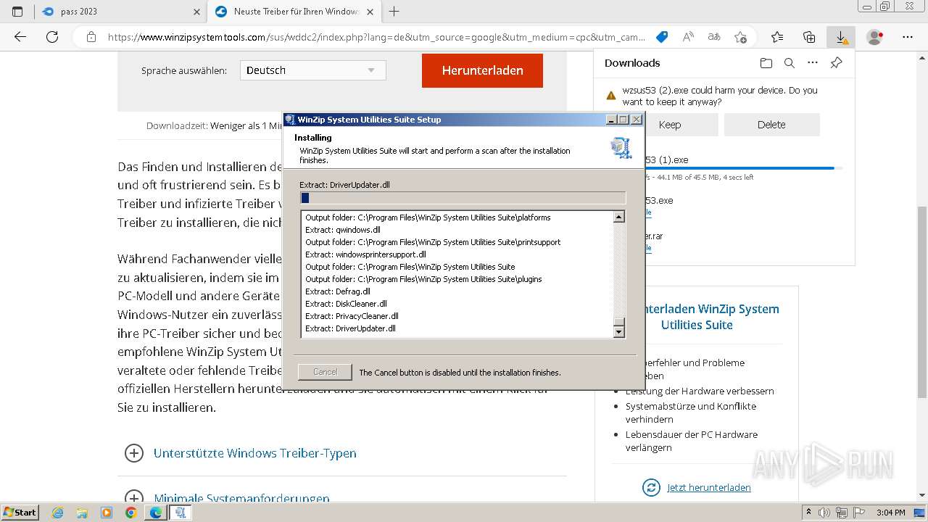The width and height of the screenshot is (928, 522).
Task: Open the Favorites list
Action: click(x=777, y=37)
